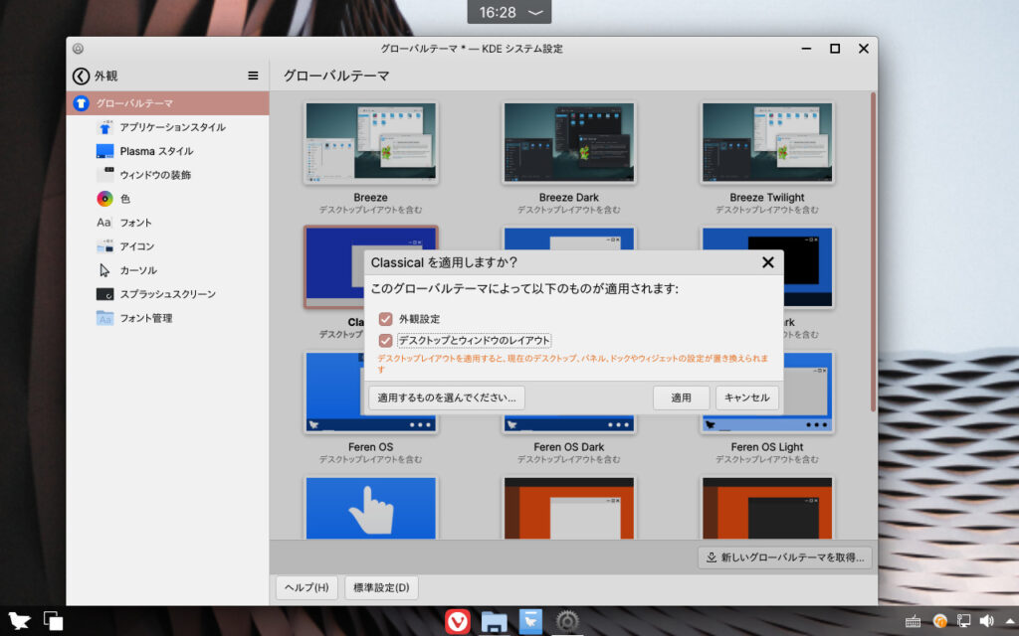Screen dimensions: 1019x636
Task: Open the window menu icon in title bar
Action: coord(78,49)
